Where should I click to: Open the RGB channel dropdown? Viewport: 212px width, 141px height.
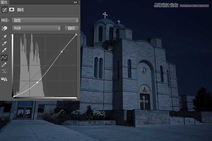(36, 28)
